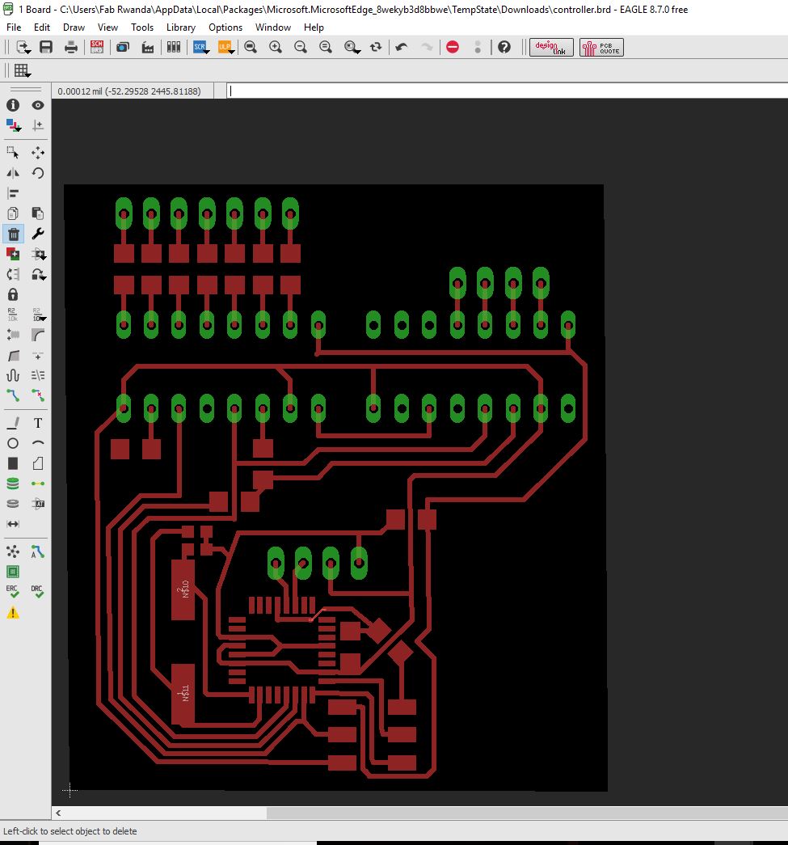This screenshot has height=845, width=788.
Task: Select the Mark origin tool
Action: (38, 125)
